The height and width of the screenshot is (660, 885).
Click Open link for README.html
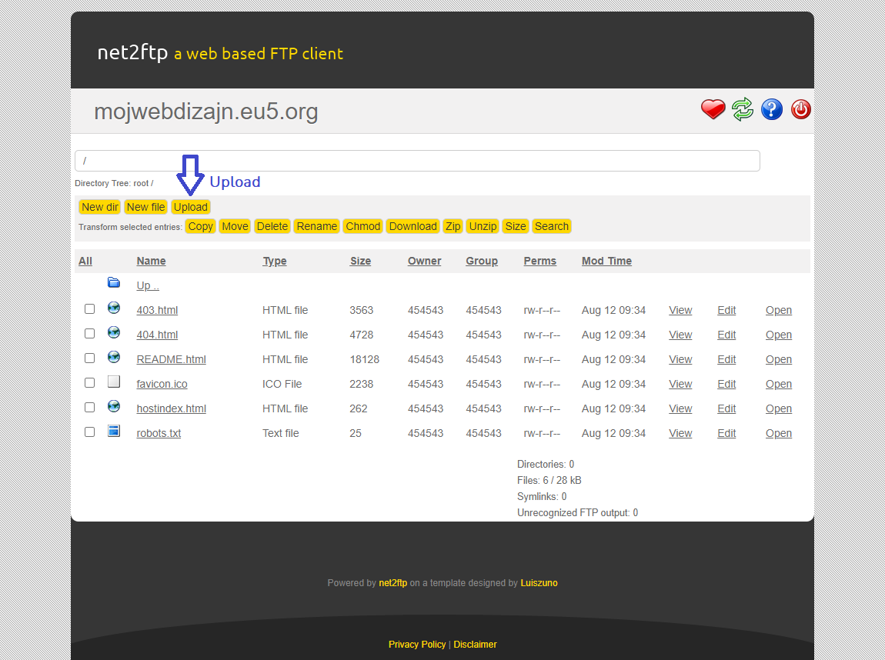coord(778,359)
